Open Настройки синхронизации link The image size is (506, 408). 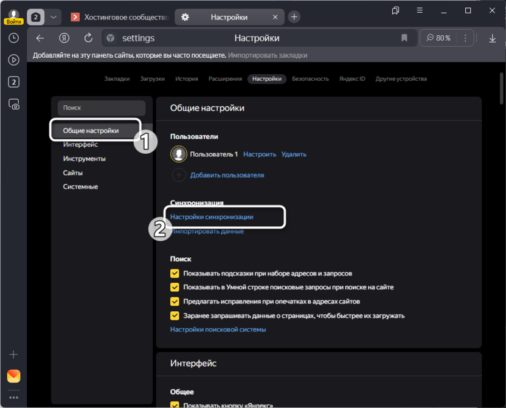[x=212, y=216]
